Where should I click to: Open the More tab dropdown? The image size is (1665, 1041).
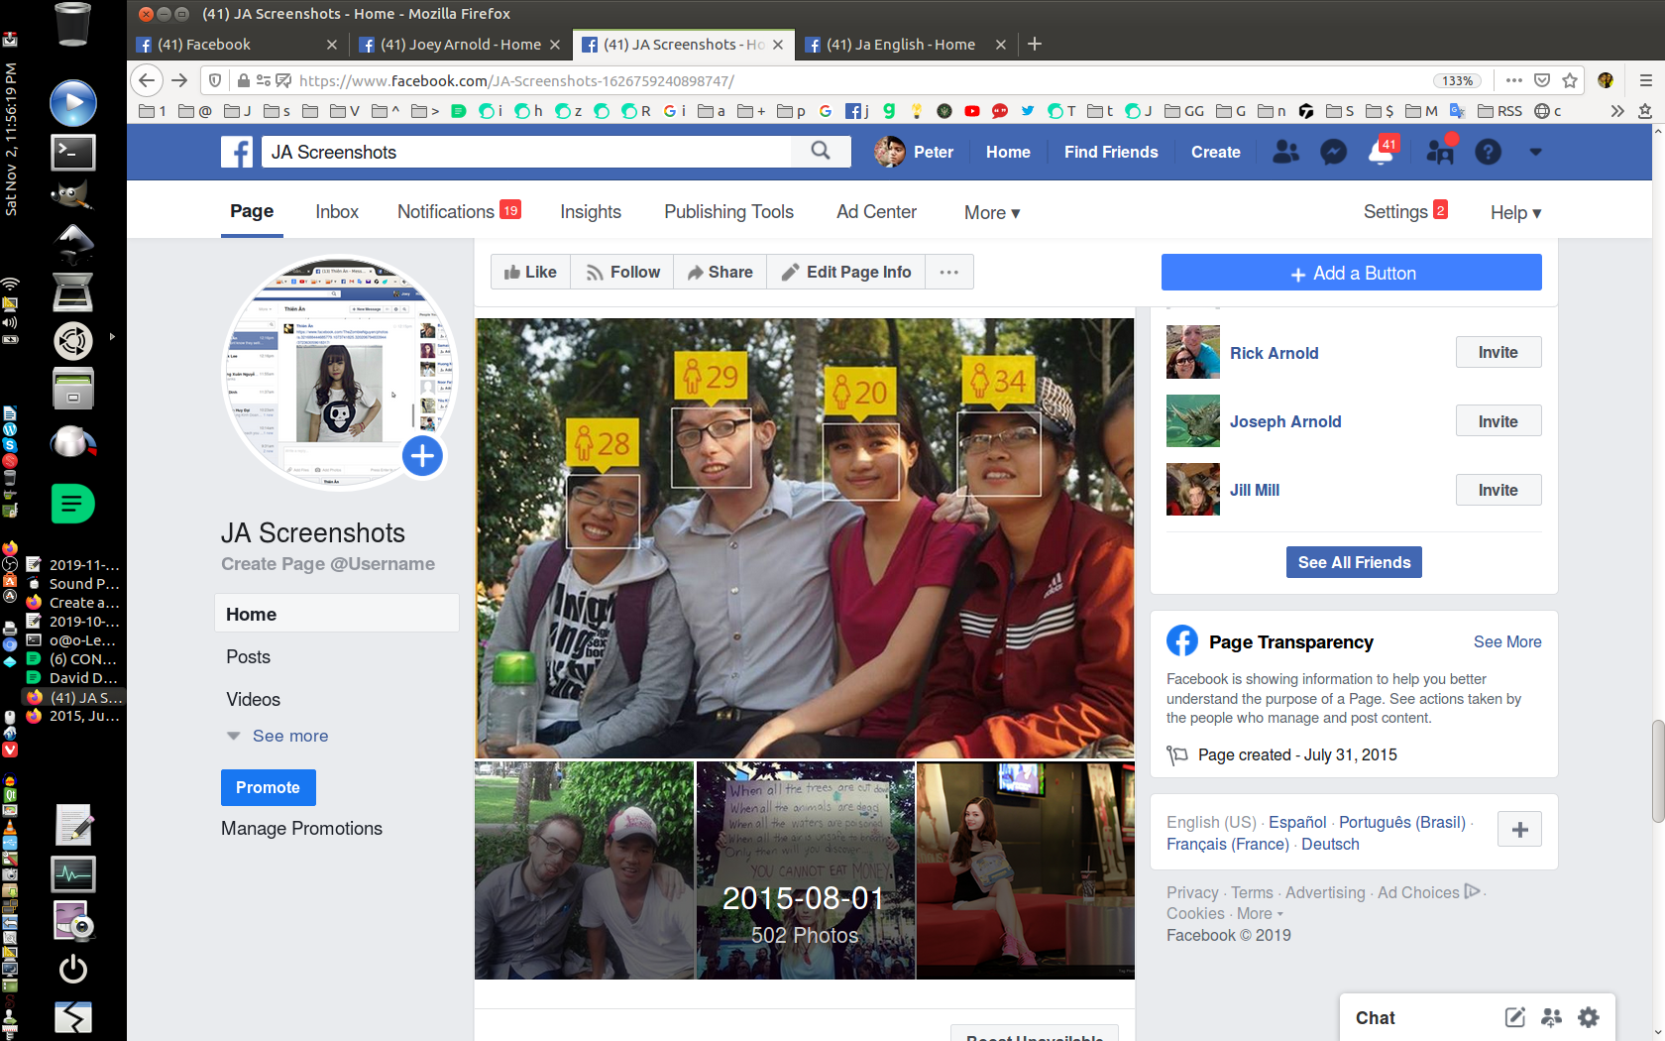pos(990,212)
